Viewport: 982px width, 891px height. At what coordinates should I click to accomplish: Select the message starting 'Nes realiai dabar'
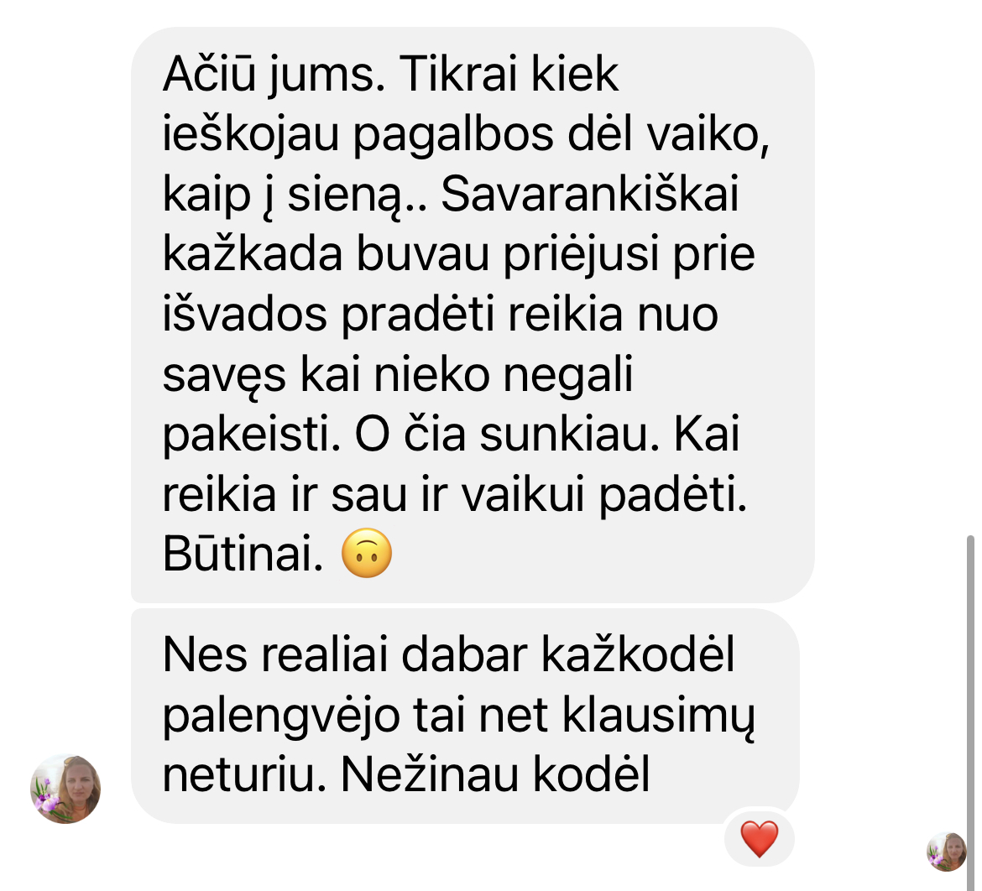[465, 715]
